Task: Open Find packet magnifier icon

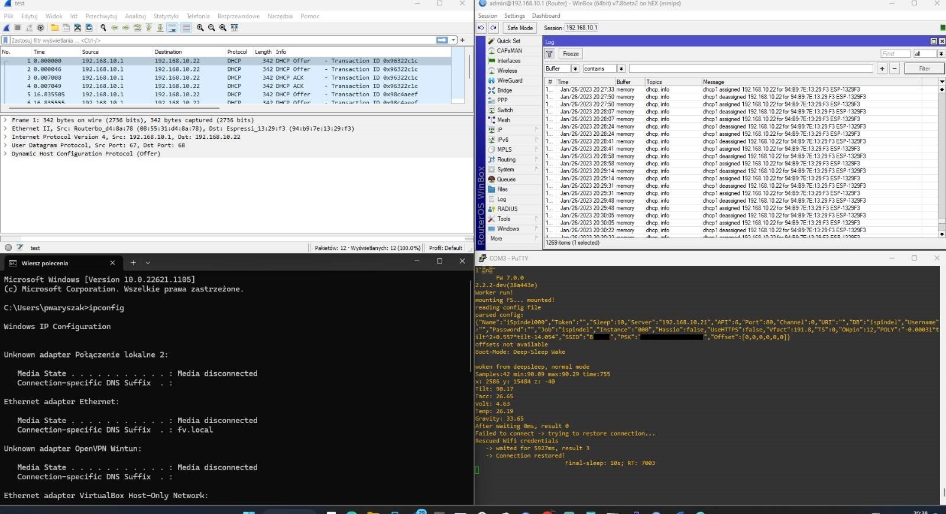Action: tap(103, 28)
